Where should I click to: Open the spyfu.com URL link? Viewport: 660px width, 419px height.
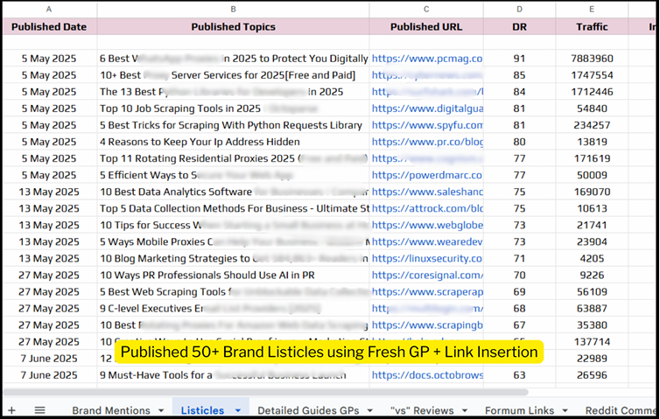click(427, 125)
